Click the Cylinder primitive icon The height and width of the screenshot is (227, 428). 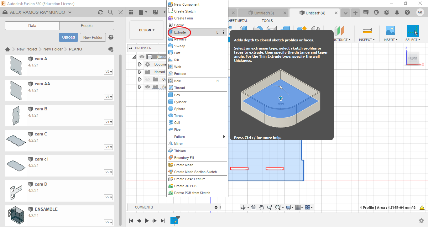coord(171,102)
